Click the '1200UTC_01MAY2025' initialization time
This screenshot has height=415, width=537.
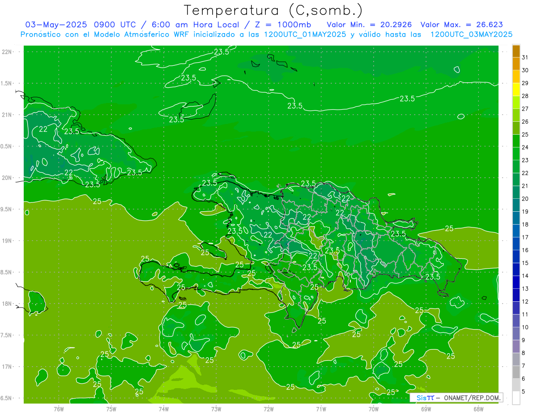(x=305, y=34)
